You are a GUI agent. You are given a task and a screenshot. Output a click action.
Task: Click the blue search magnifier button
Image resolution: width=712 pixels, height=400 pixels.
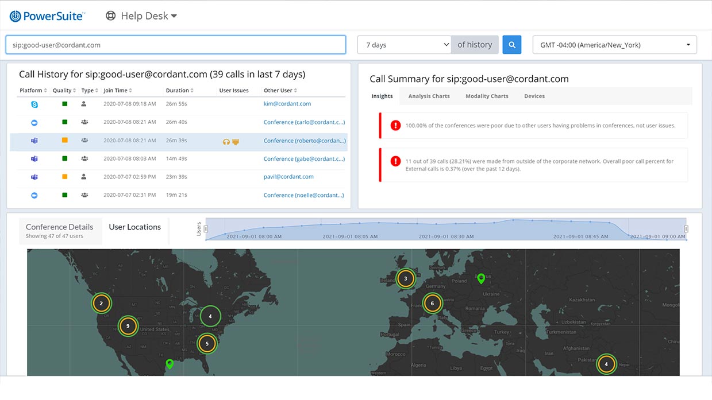[x=511, y=45]
